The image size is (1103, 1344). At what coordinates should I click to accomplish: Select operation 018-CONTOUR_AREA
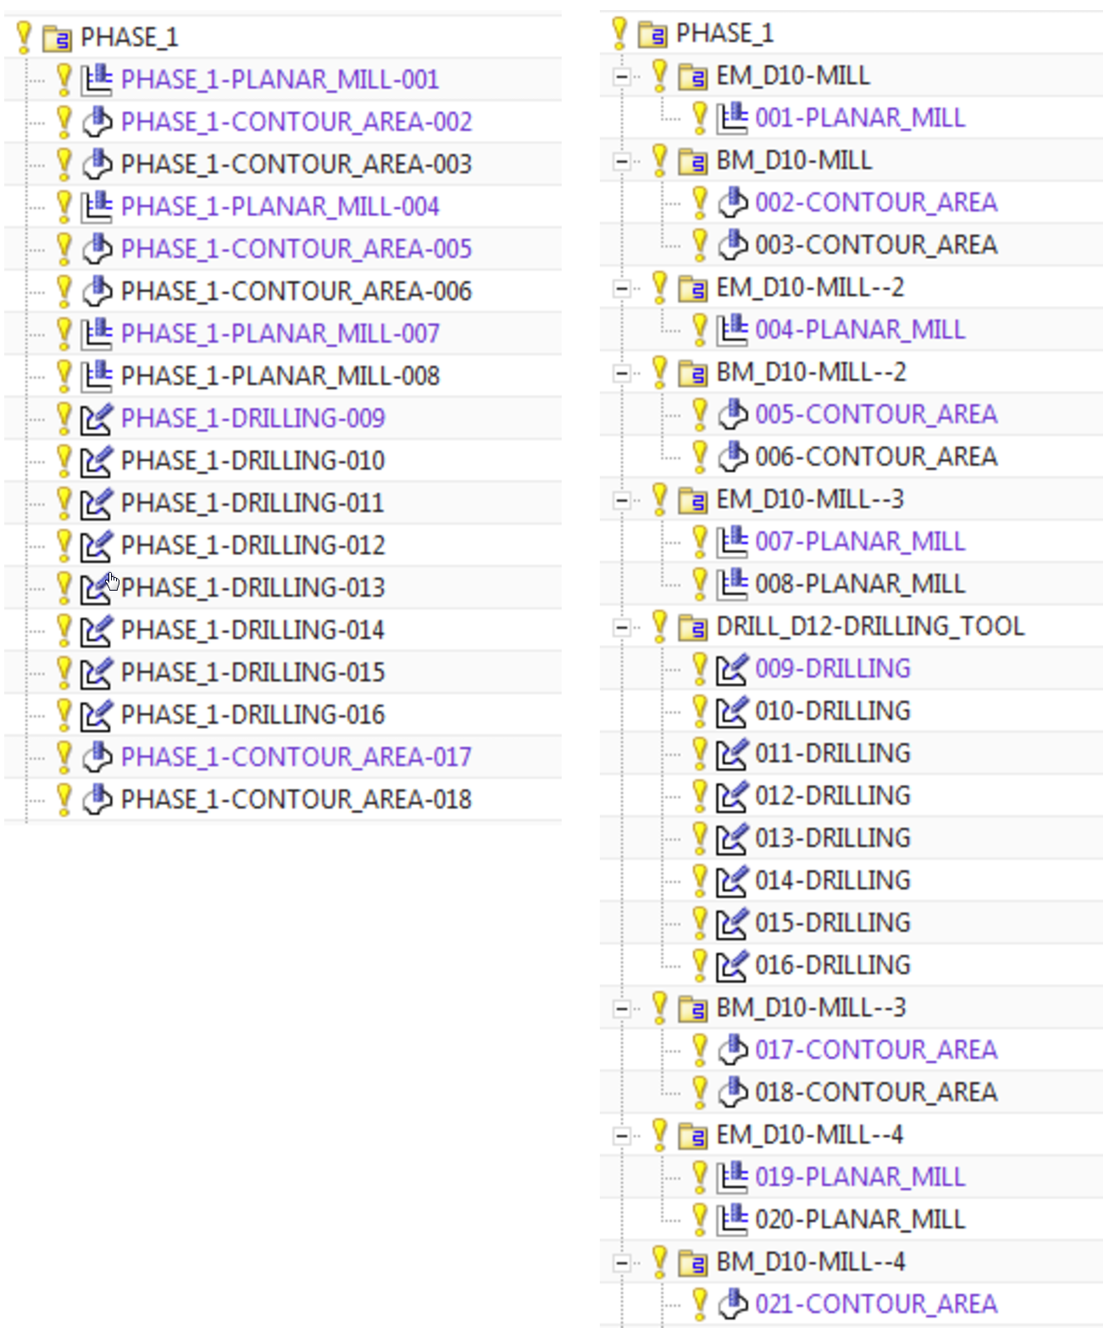coord(876,1092)
